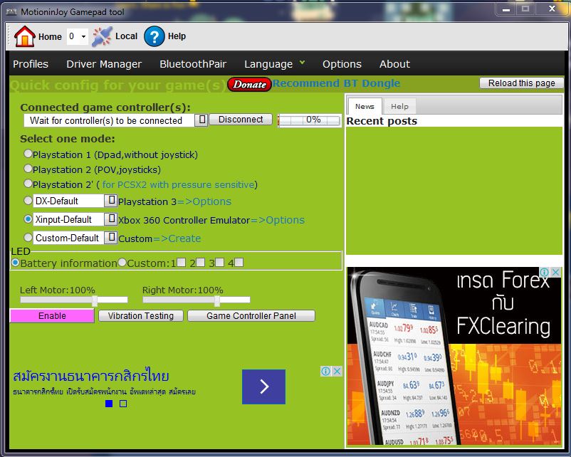Close the Forex ad with the X icon
The image size is (571, 457).
555,272
